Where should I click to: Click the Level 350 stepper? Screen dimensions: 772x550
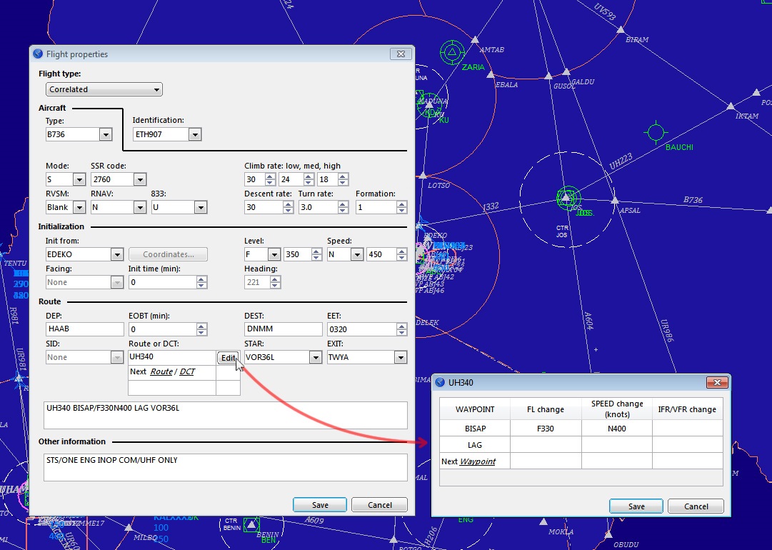pyautogui.click(x=316, y=254)
